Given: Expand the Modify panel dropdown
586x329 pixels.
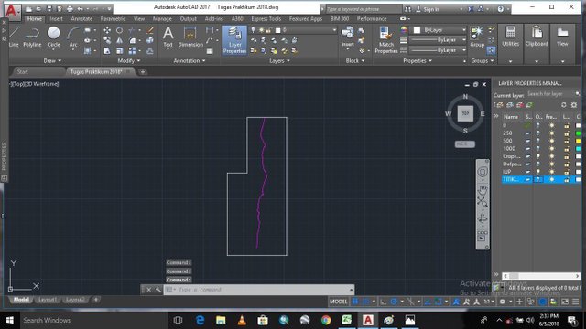Looking at the screenshot, I should click(x=129, y=61).
